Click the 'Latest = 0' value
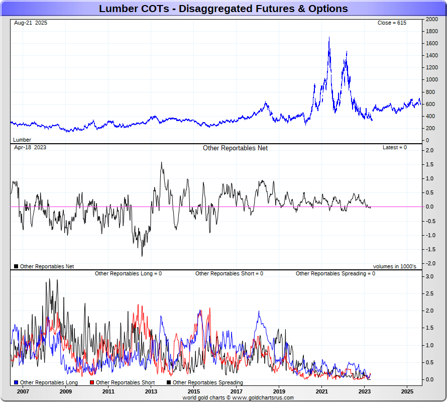The width and height of the screenshot is (447, 402). pos(395,148)
